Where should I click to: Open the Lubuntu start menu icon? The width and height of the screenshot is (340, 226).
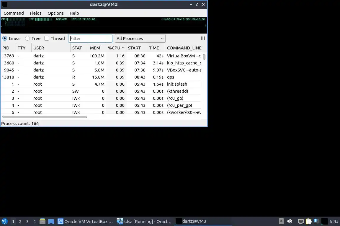(x=4, y=221)
